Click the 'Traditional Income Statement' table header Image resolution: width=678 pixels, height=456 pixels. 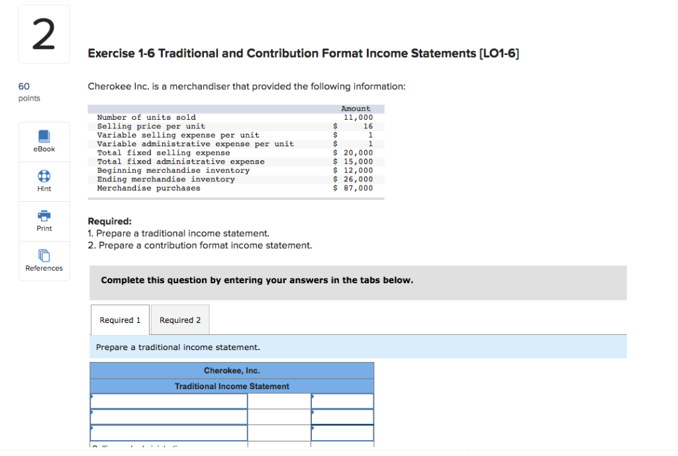232,386
